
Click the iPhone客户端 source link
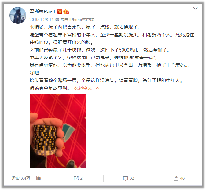(82, 20)
